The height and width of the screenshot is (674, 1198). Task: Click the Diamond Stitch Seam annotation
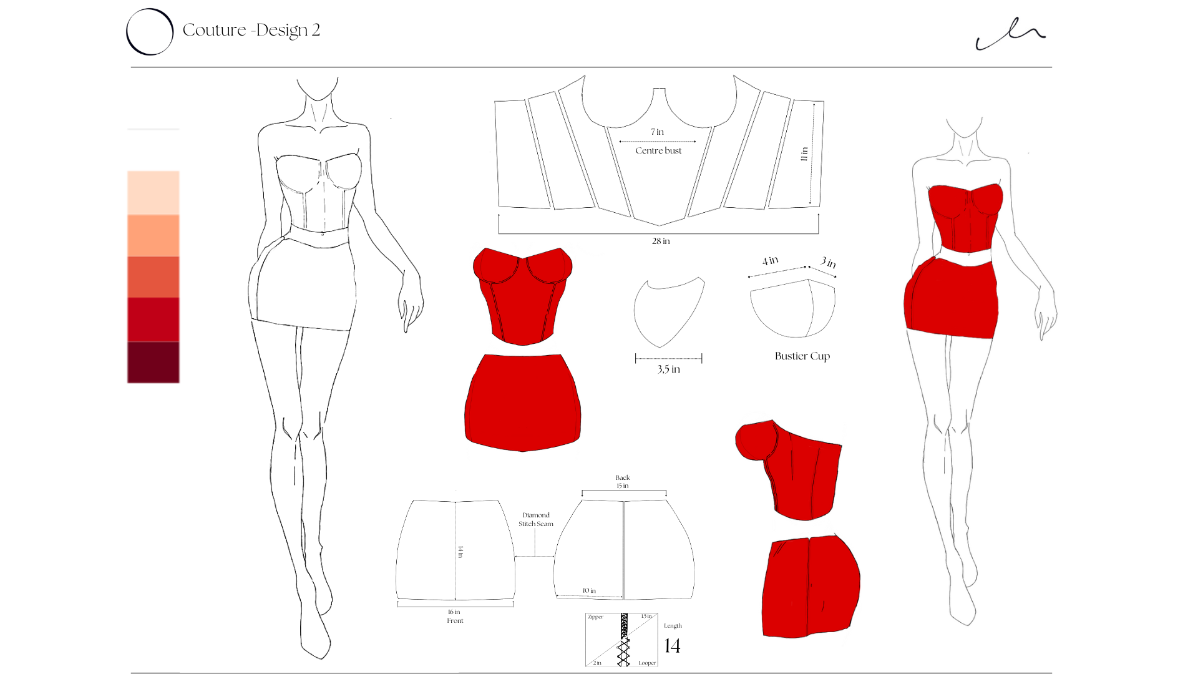[535, 520]
